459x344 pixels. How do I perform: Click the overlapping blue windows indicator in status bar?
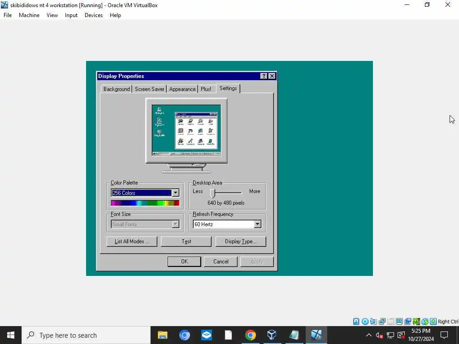coord(407,322)
